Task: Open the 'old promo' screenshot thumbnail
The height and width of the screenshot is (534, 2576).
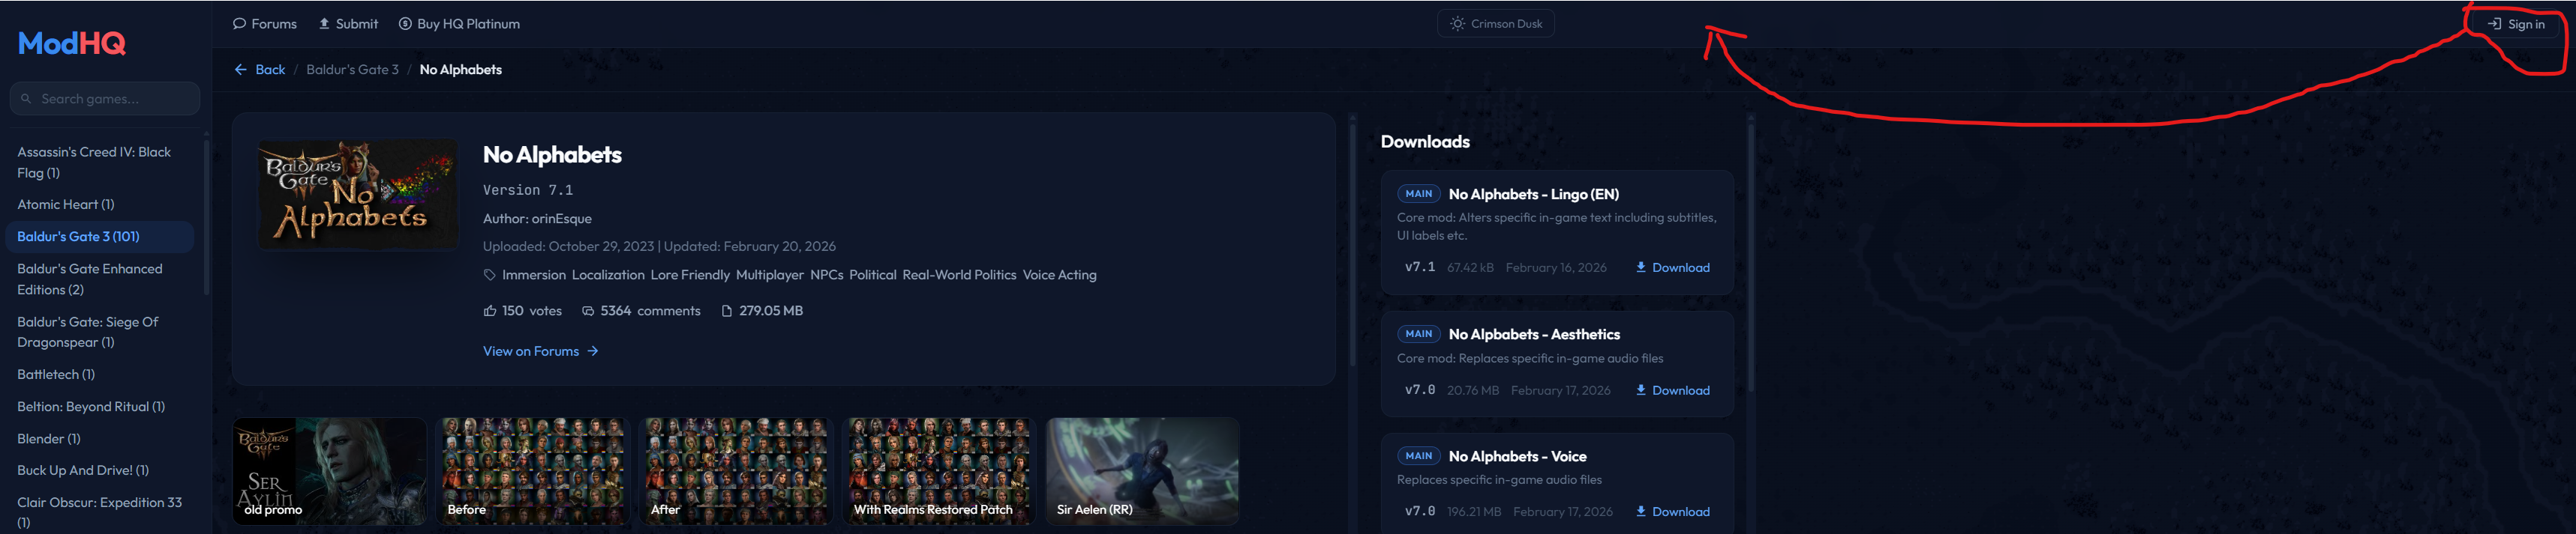Action: [330, 471]
